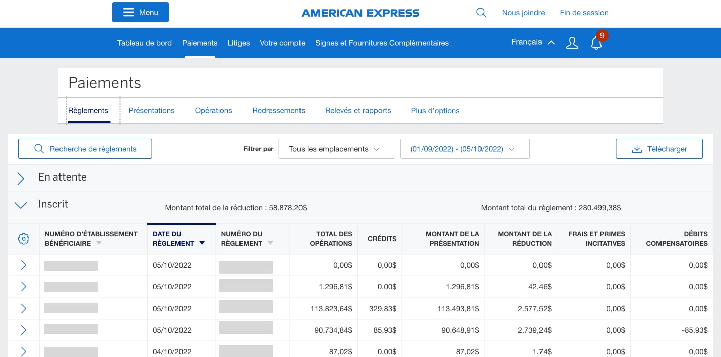Viewport: 721px width, 357px height.
Task: Sort by Numéro d'établissement bénéficiaire arrow
Action: (x=99, y=243)
